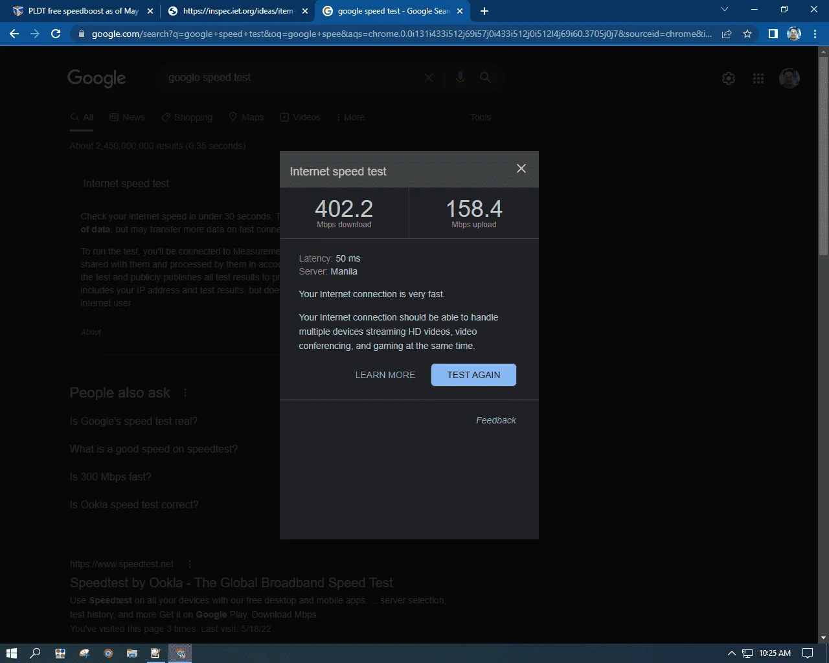Open the search Tools option

[481, 117]
